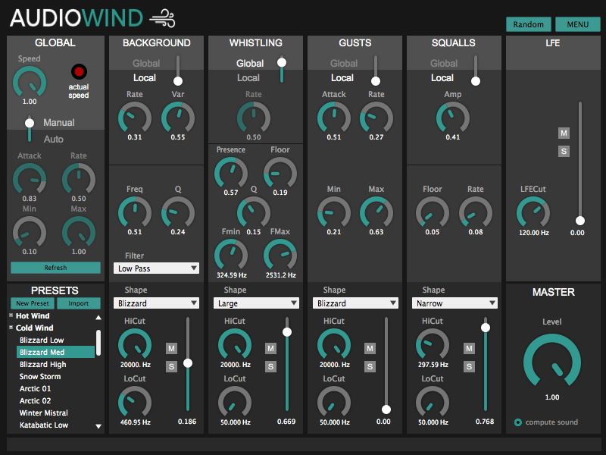Click the Squalls level slider handle
This screenshot has width=606, height=455.
click(486, 328)
